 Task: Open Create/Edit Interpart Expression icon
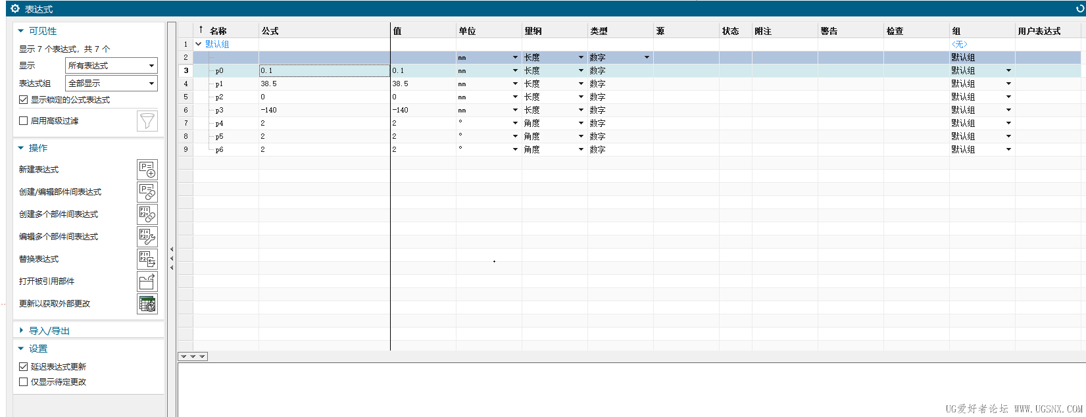coord(147,192)
